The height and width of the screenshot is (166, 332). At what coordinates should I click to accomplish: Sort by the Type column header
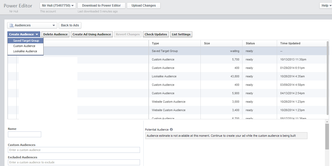click(x=175, y=43)
